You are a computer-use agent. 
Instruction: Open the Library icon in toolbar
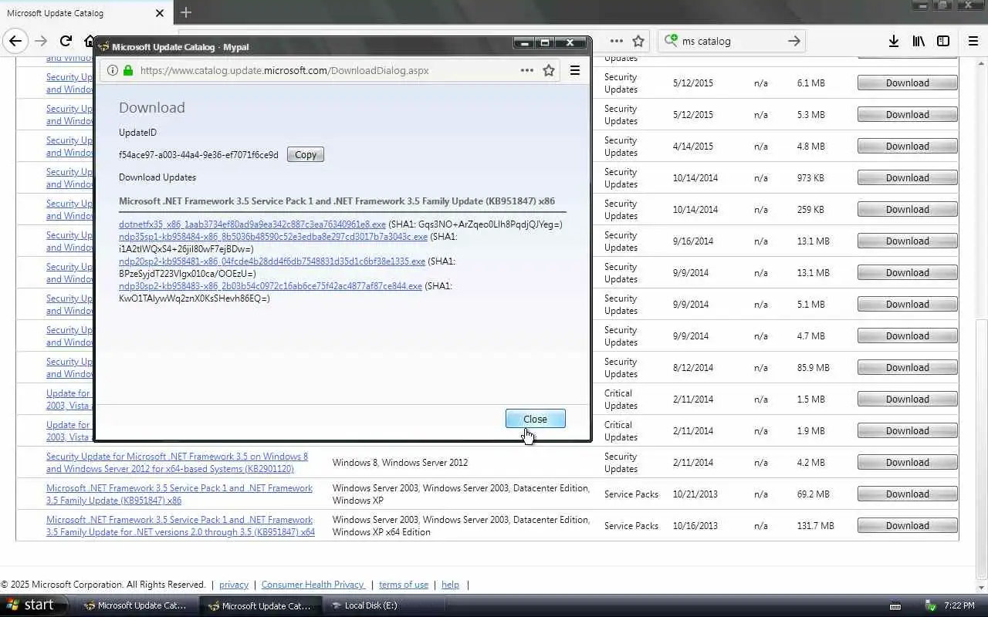pos(919,41)
